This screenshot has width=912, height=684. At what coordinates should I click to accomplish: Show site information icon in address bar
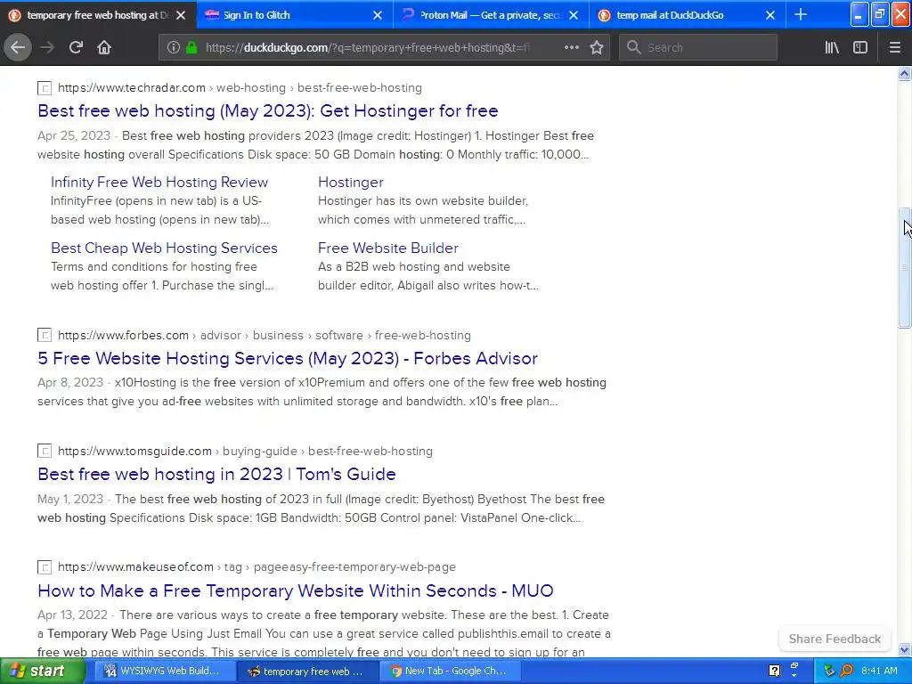point(174,47)
